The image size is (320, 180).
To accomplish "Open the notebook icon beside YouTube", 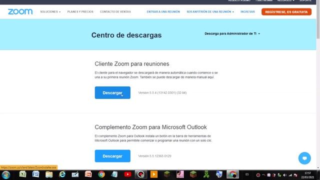I will [x=114, y=174].
